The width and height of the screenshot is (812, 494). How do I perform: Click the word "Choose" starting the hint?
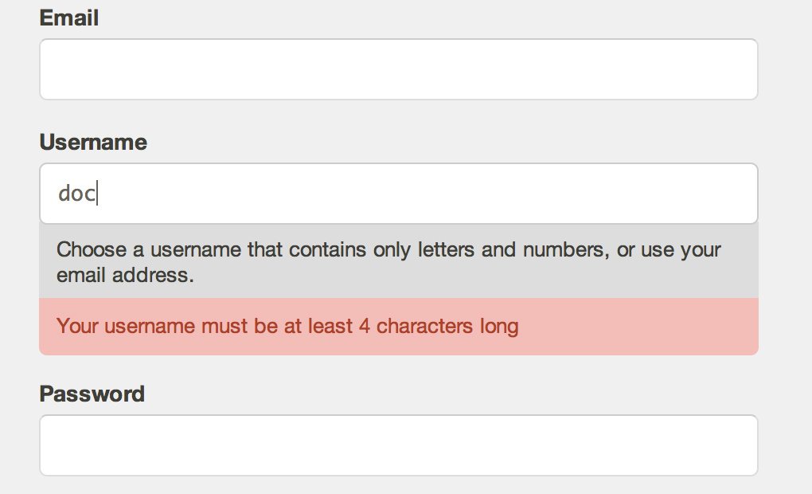coord(92,250)
